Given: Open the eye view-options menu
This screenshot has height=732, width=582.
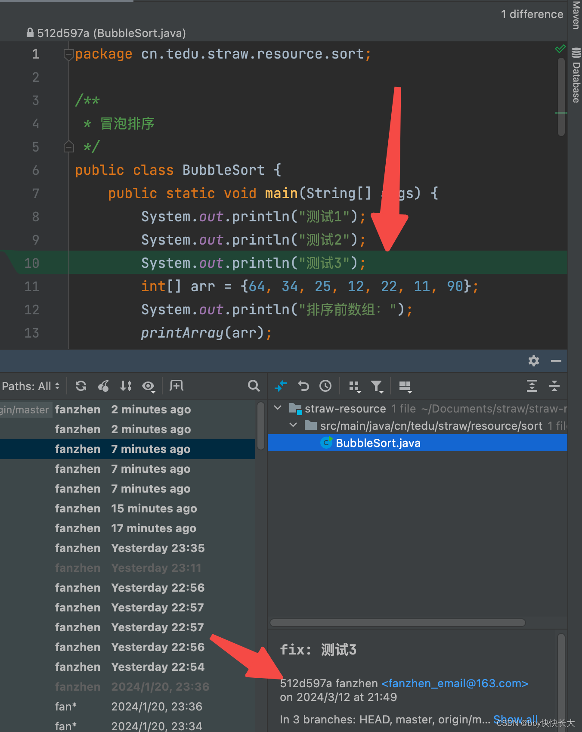Looking at the screenshot, I should coord(149,386).
